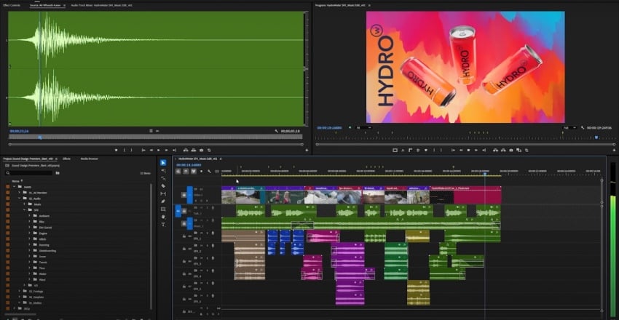Select the Type tool
This screenshot has width=619, height=320.
163,224
